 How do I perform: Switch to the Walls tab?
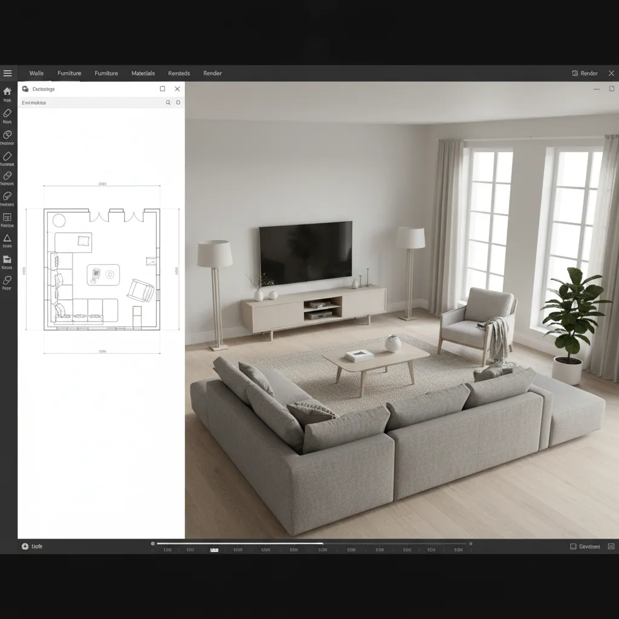[36, 73]
